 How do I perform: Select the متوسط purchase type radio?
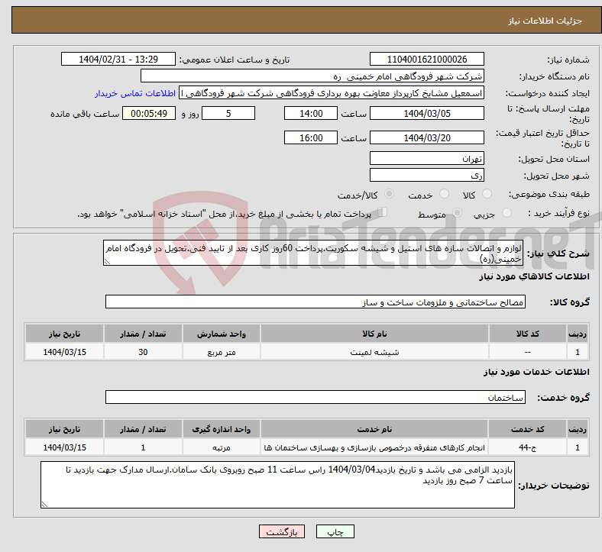coord(457,212)
